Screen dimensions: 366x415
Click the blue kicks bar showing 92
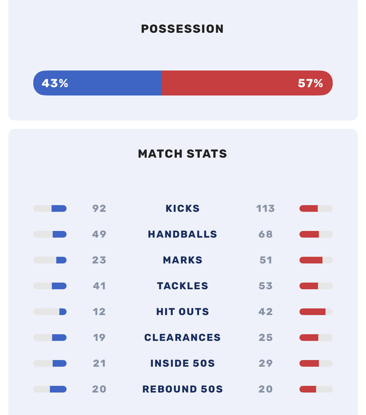[x=59, y=208]
